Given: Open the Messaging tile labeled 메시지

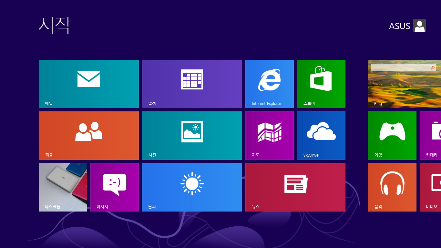Looking at the screenshot, I should 115,187.
